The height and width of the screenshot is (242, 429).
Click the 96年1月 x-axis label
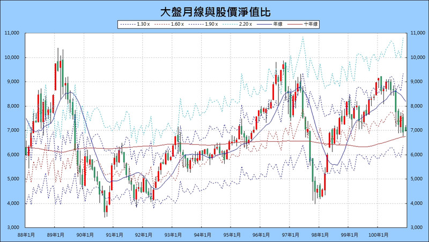(x=261, y=235)
